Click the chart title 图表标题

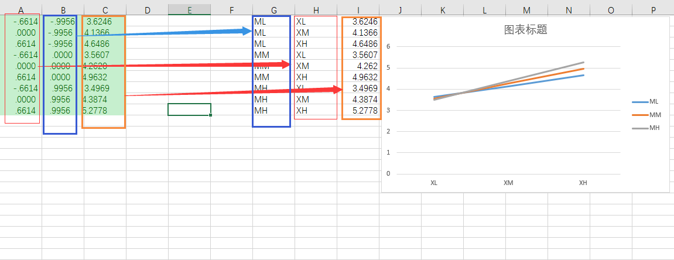525,30
